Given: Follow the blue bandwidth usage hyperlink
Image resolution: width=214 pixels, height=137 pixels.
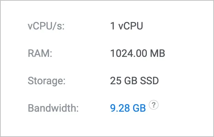Looking at the screenshot, I should 128,109.
